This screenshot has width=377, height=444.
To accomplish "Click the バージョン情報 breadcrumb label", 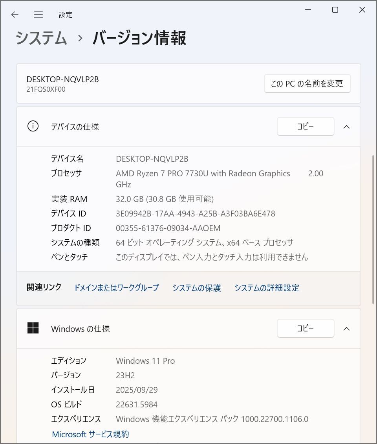I will point(139,39).
